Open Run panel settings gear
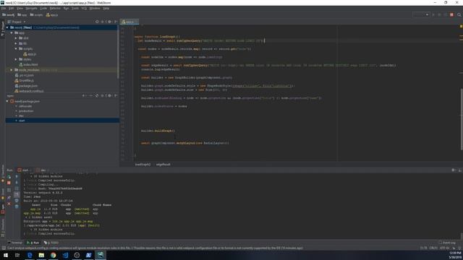Viewport: 463px width, 260px height. [454, 170]
